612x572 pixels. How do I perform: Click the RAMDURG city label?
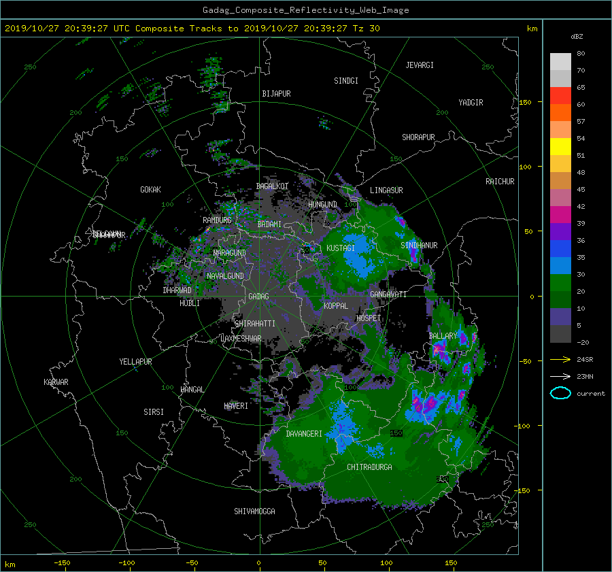(x=217, y=220)
